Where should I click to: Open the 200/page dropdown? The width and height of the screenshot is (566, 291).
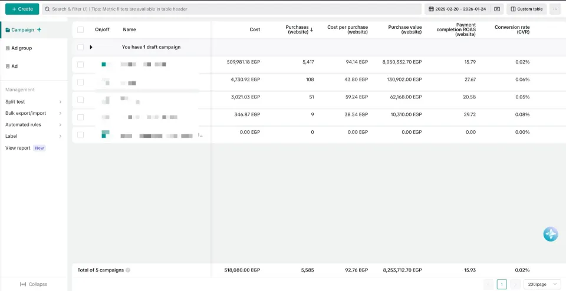click(x=542, y=284)
